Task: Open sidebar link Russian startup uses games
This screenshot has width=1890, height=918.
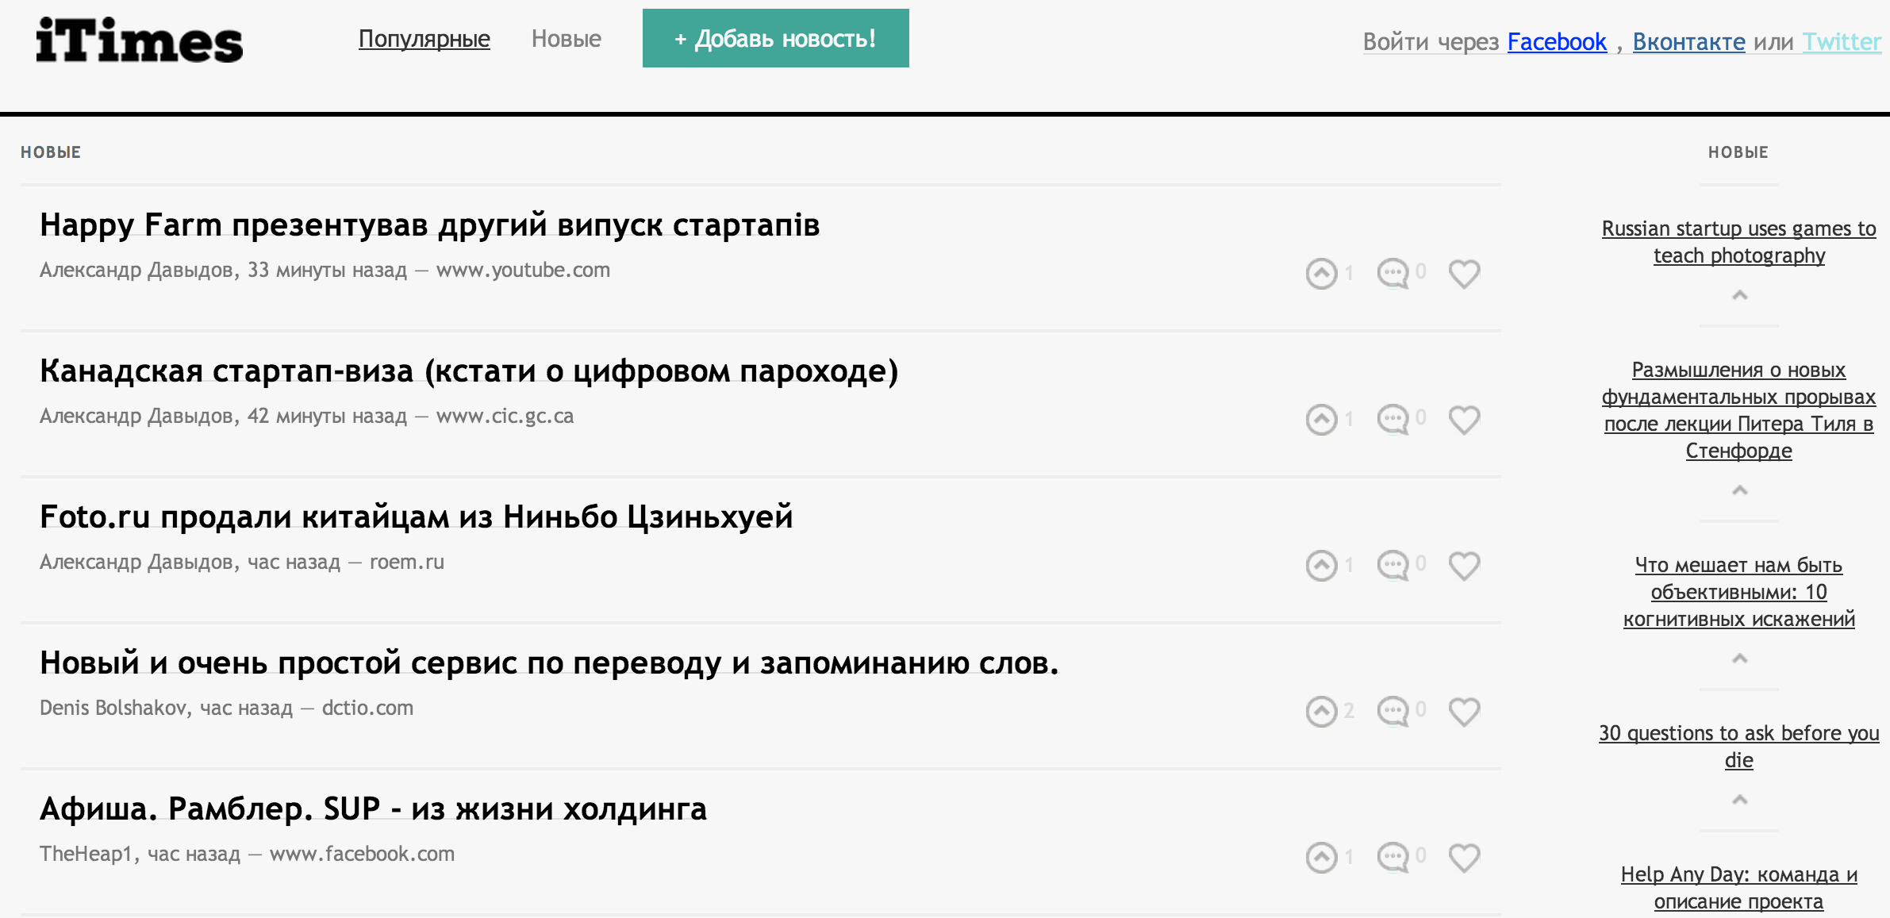Action: click(x=1739, y=242)
